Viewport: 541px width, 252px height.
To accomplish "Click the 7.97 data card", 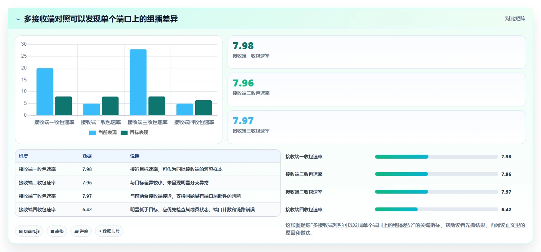I will point(377,127).
